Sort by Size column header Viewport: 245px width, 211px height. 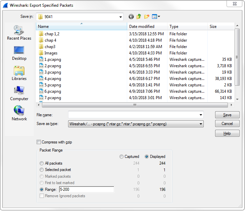pos(221,27)
